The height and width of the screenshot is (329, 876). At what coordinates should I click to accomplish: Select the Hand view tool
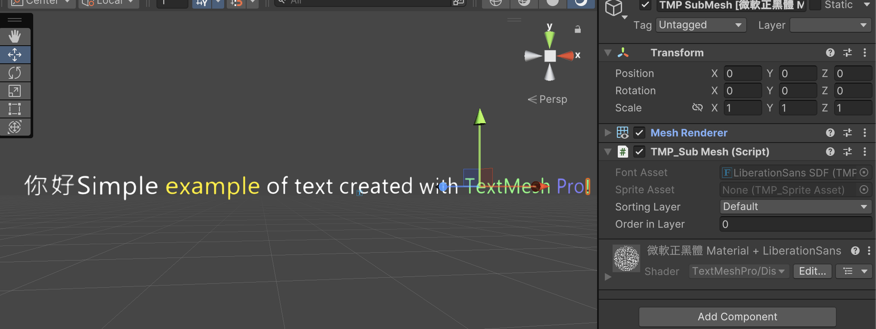tap(15, 37)
